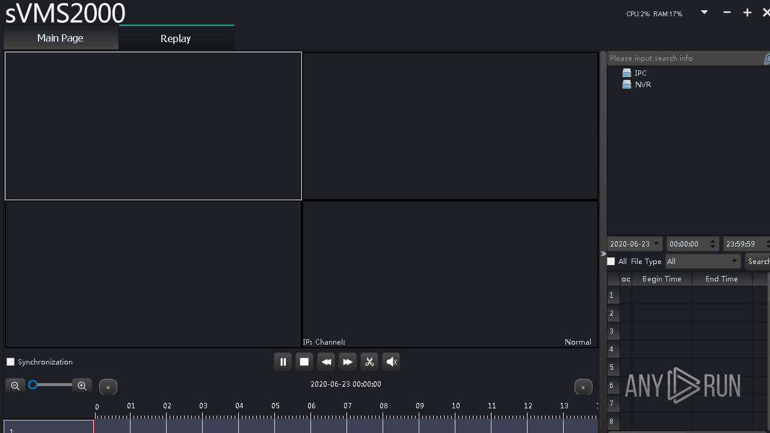Click the fast-forward playback icon
The width and height of the screenshot is (770, 433).
[x=348, y=361]
